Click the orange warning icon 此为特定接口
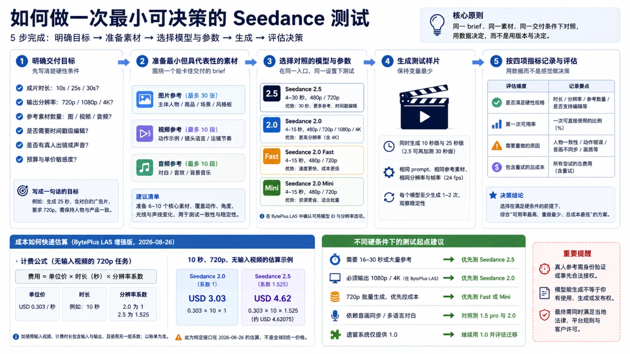Screen dimensions: 630x354 tap(178, 337)
